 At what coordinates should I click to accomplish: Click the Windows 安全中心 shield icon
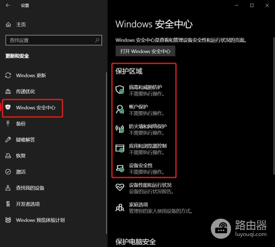point(8,107)
